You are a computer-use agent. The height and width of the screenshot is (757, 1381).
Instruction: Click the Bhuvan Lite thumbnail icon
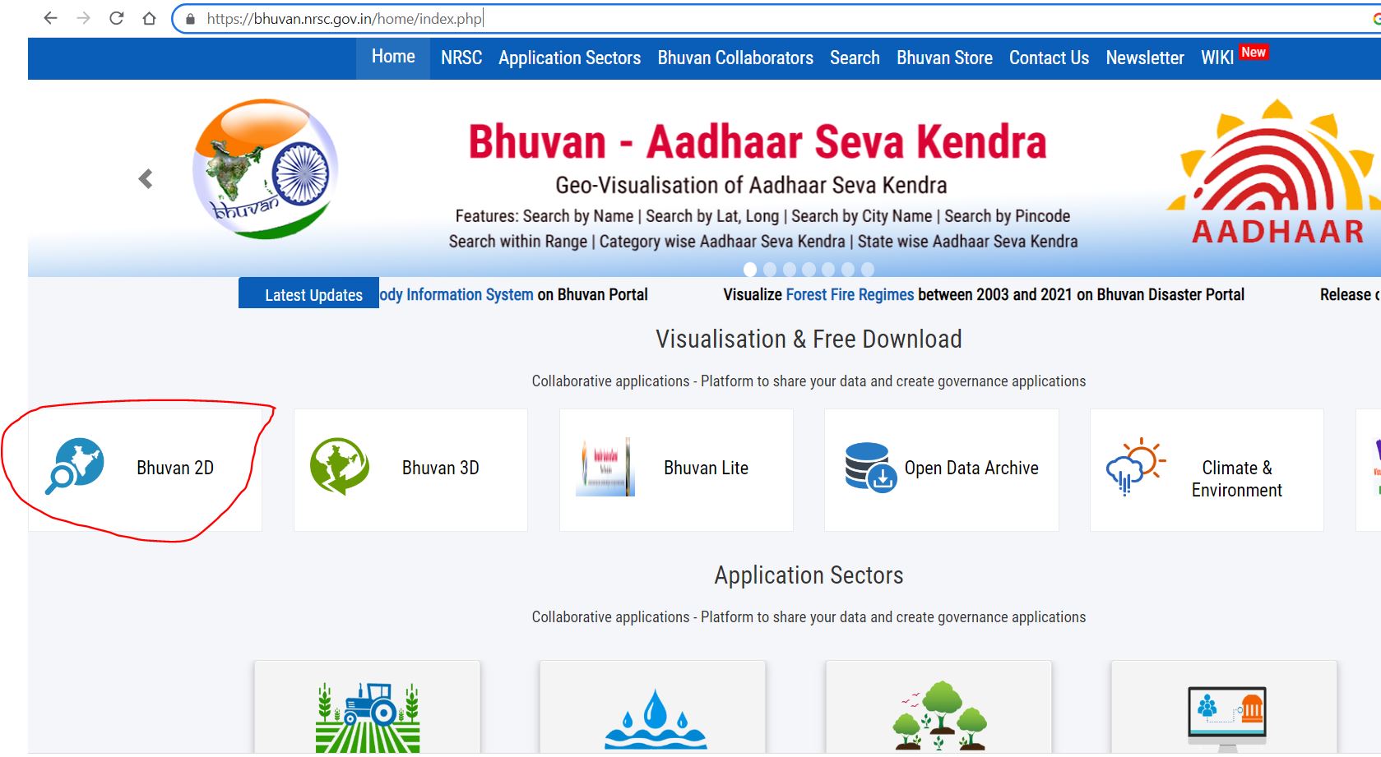point(605,467)
